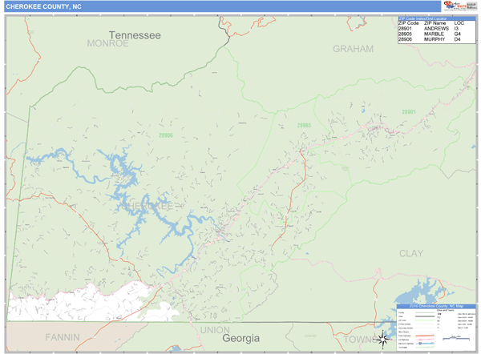Click the MONROE county label
The width and height of the screenshot is (481, 354).
107,44
